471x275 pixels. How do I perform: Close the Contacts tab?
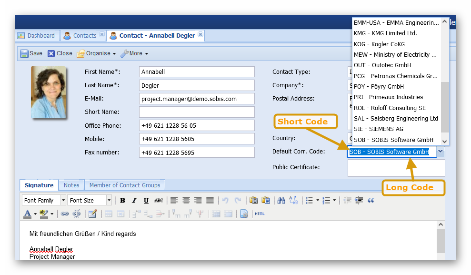pyautogui.click(x=101, y=35)
